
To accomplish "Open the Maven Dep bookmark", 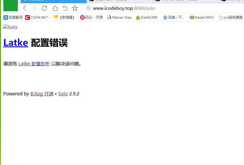I will tap(119, 17).
